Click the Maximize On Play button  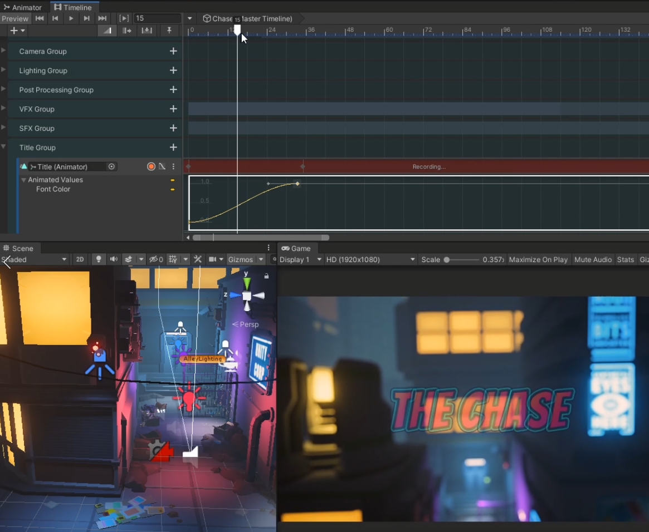pos(538,259)
